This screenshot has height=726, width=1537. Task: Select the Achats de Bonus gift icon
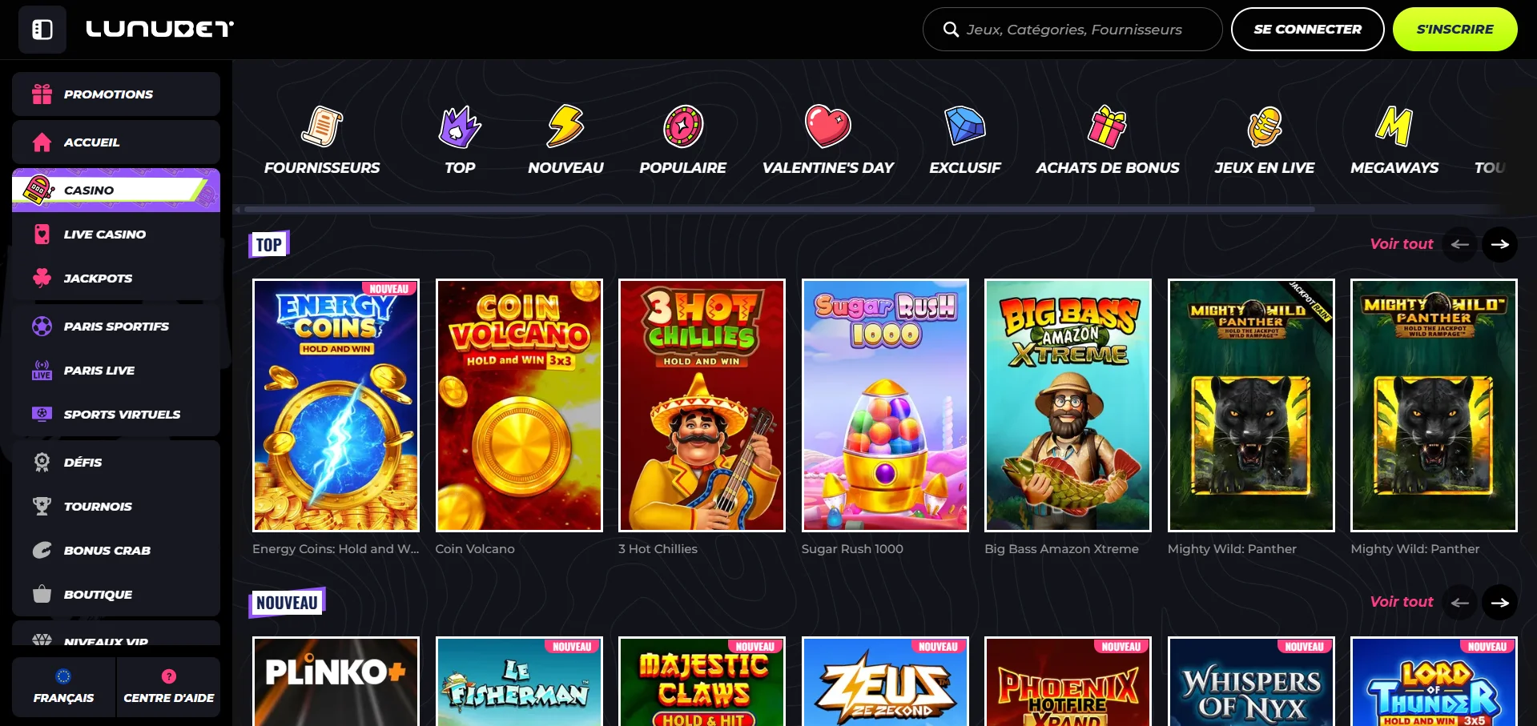tap(1107, 126)
